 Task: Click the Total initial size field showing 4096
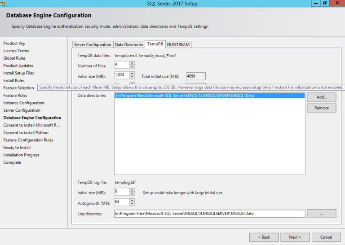pos(195,76)
